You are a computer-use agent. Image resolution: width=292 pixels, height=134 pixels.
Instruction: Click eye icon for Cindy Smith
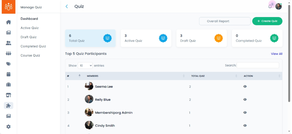click(x=245, y=125)
